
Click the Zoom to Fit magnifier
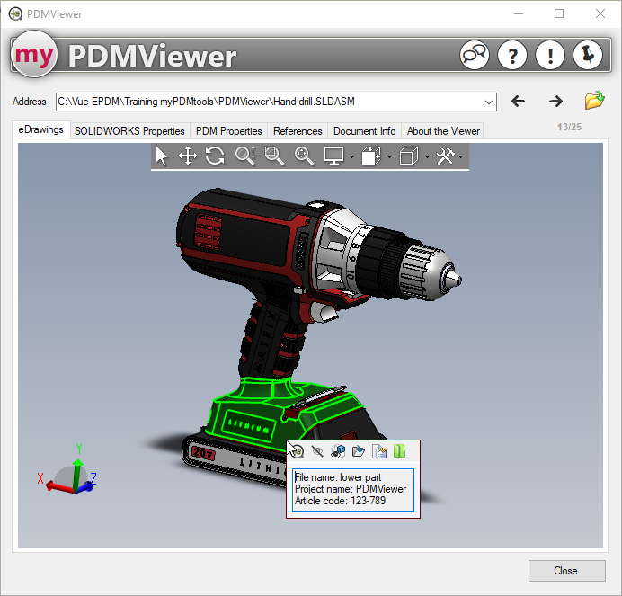pyautogui.click(x=305, y=156)
